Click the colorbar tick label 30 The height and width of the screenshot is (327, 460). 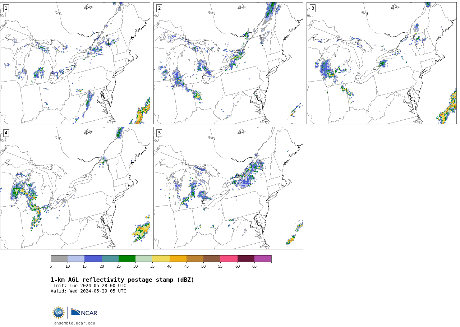point(135,267)
